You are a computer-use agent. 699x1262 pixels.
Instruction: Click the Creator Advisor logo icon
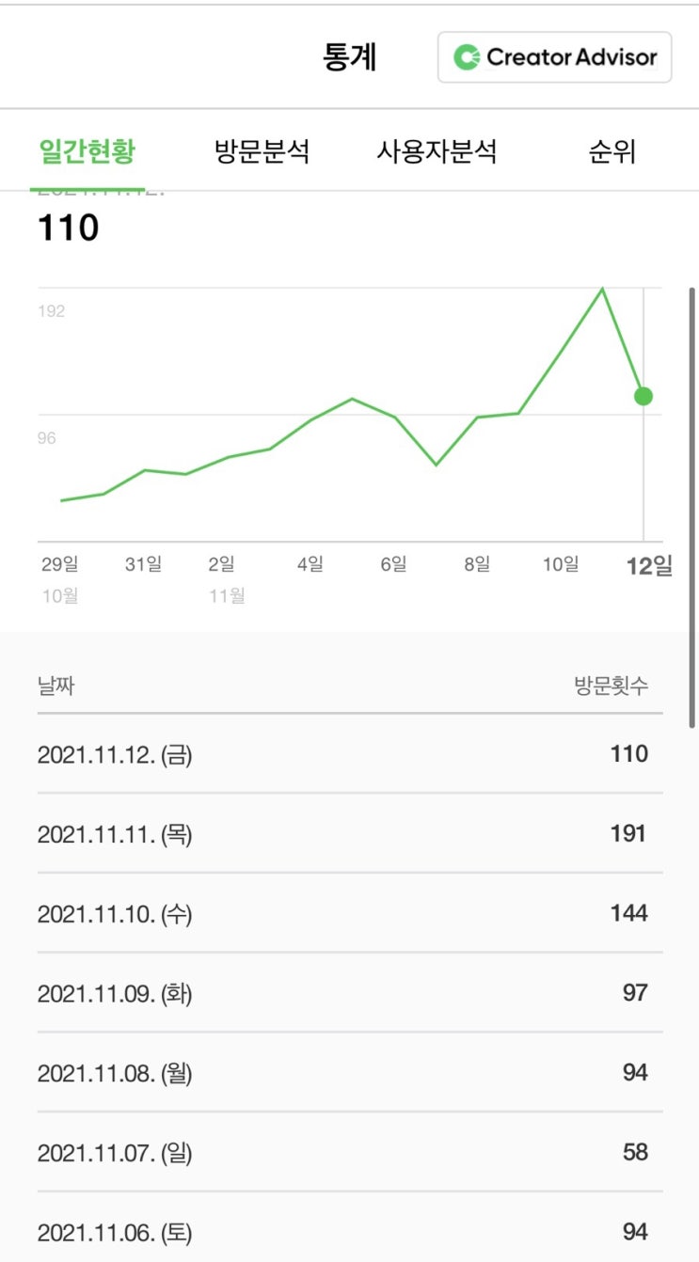tap(467, 57)
